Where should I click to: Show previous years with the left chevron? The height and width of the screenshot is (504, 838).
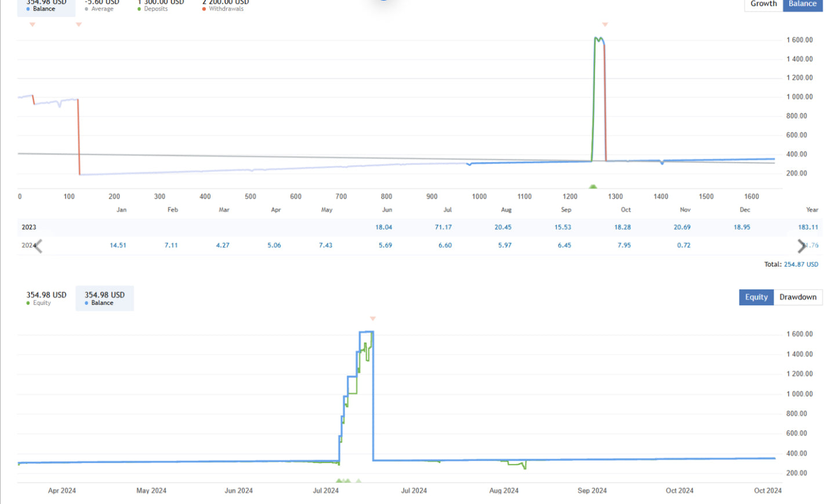(38, 246)
